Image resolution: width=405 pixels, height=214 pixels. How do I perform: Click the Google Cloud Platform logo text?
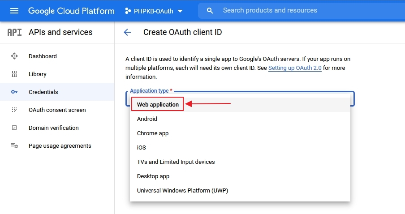click(x=71, y=11)
